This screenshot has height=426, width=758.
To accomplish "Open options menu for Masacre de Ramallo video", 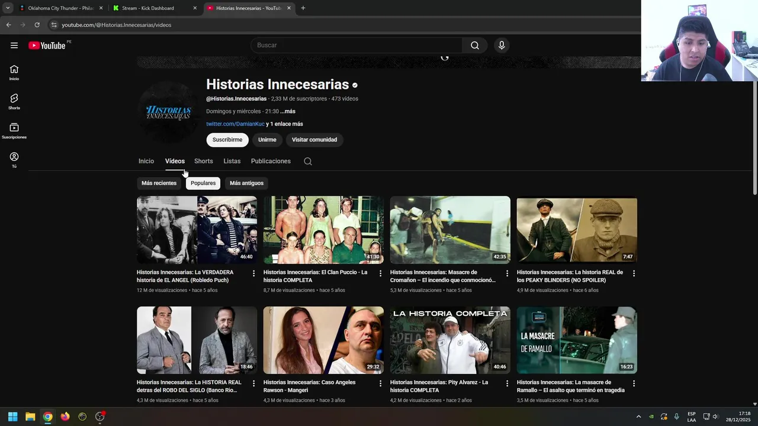I will coord(634,383).
